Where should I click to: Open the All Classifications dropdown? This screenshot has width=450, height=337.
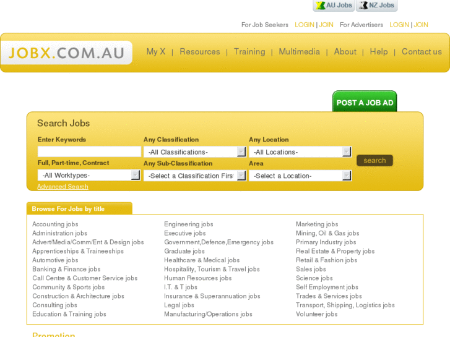click(194, 152)
